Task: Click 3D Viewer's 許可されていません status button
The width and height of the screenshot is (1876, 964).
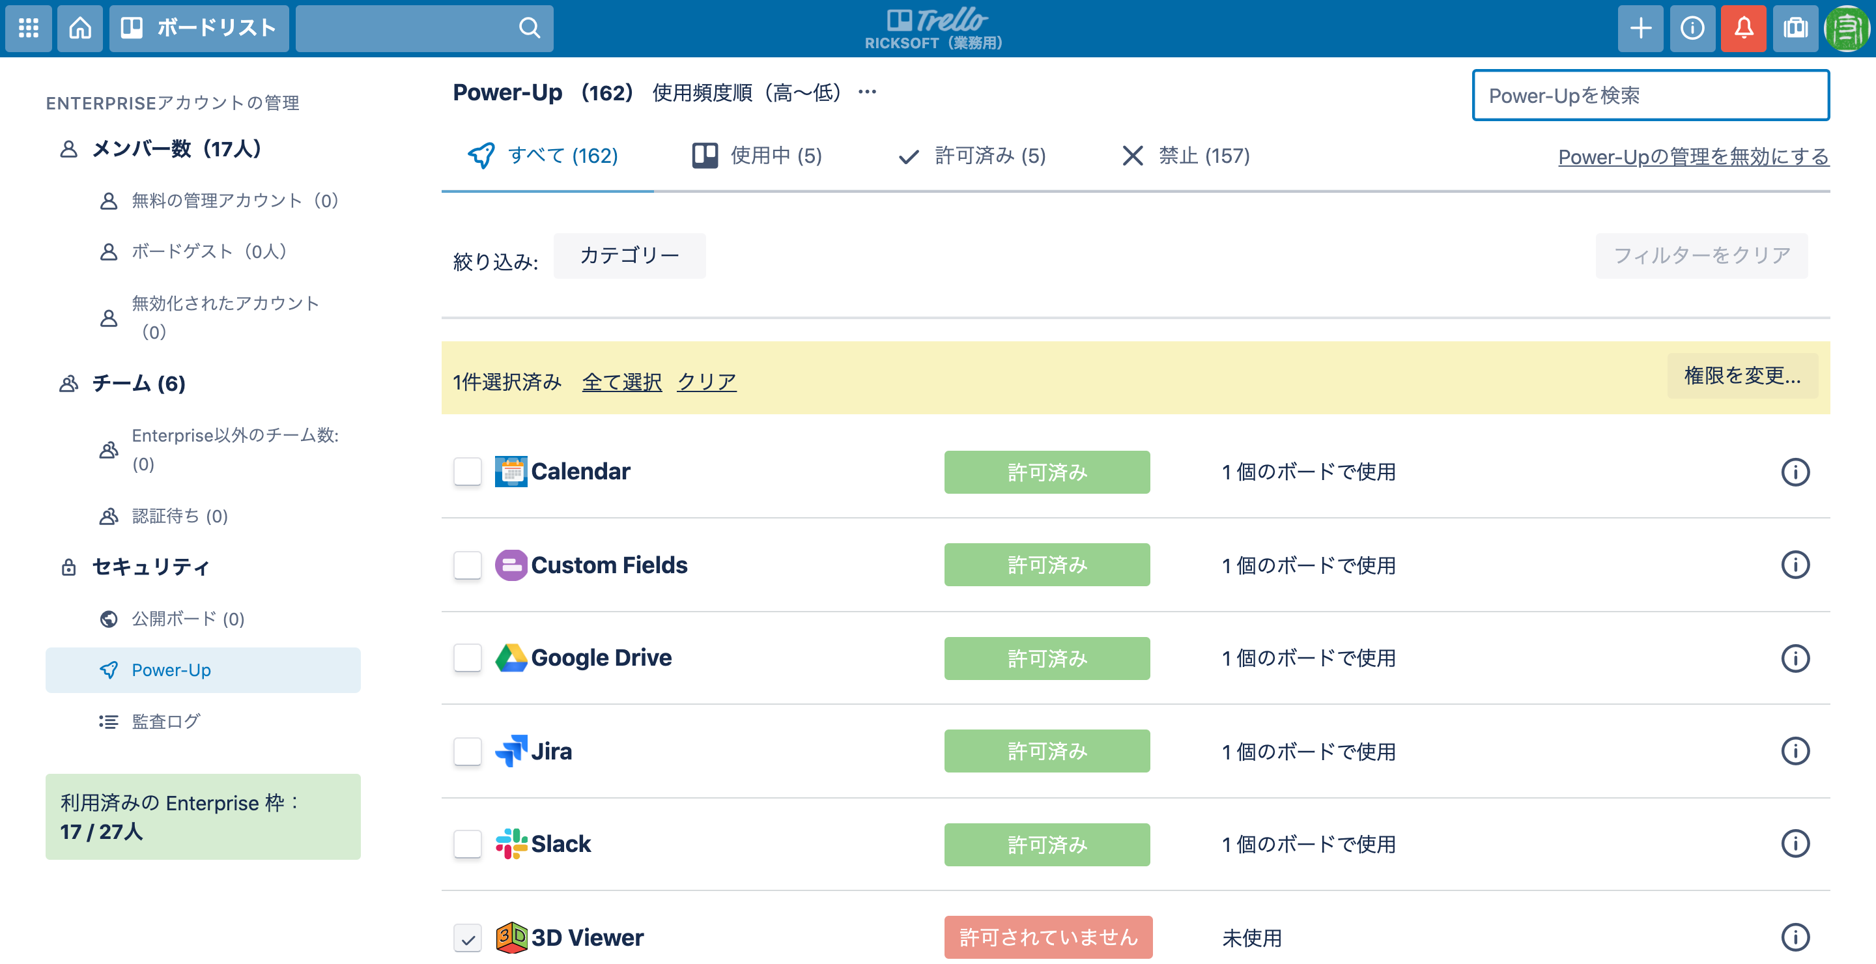Action: [x=1048, y=938]
